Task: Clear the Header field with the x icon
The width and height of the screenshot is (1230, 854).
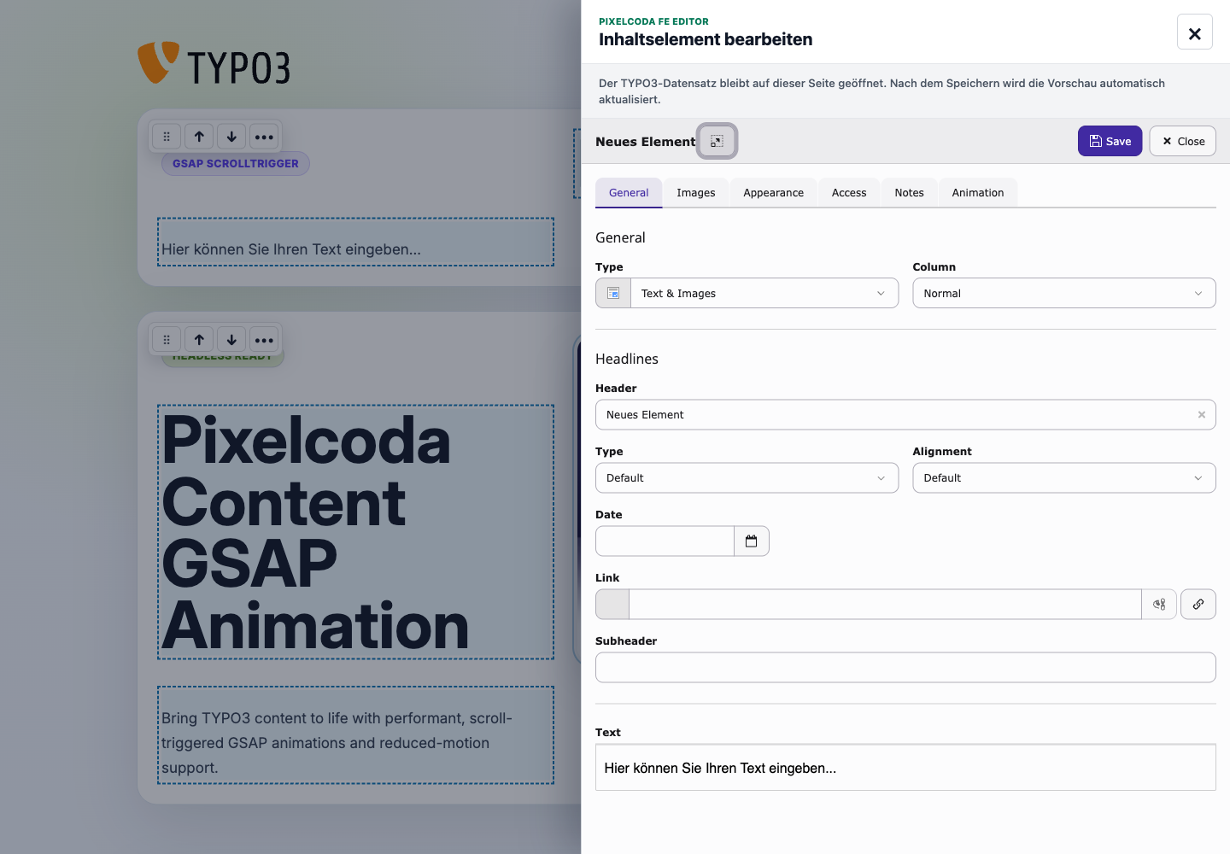Action: [1201, 414]
